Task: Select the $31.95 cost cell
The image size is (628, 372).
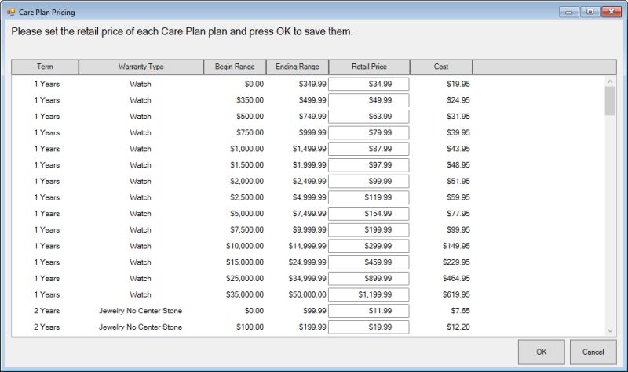Action: click(458, 117)
